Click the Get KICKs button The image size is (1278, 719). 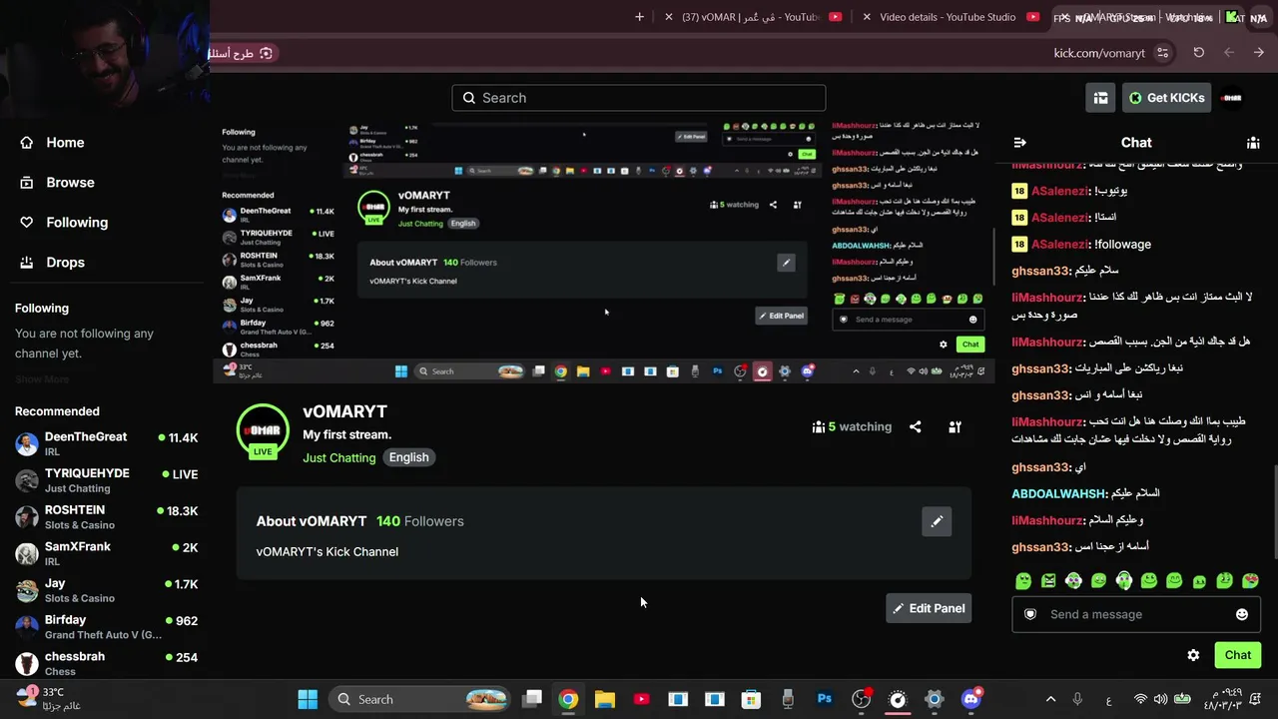(x=1166, y=98)
